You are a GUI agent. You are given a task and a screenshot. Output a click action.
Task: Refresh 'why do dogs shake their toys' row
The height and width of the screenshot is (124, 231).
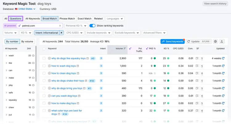point(223,81)
